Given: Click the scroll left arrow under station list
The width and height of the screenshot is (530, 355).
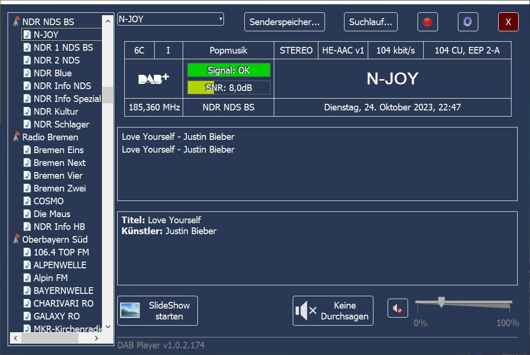Looking at the screenshot, I should tap(16, 338).
